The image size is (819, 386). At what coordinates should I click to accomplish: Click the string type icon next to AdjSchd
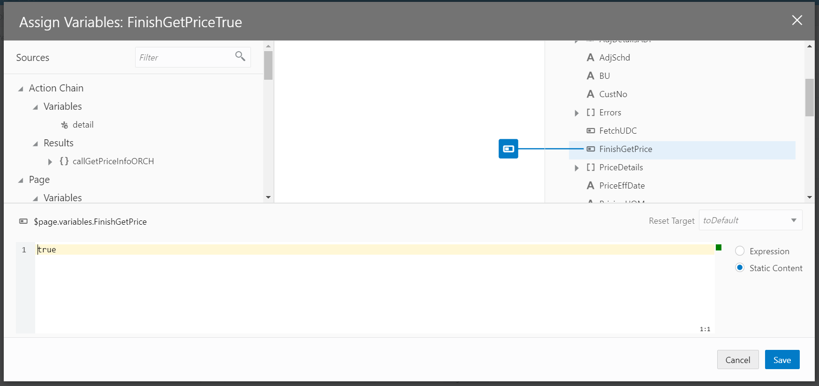[x=591, y=57]
